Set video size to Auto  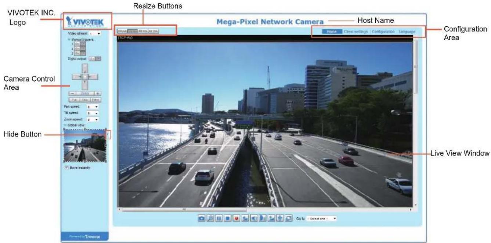point(122,31)
